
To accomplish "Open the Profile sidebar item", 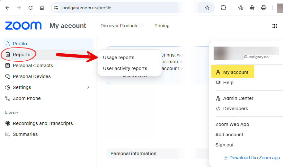I will [x=48, y=44].
